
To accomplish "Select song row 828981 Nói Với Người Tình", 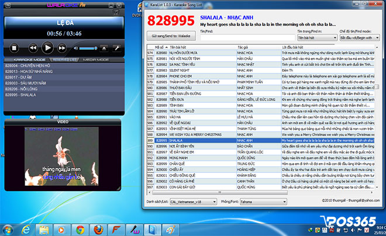I will [x=260, y=59].
